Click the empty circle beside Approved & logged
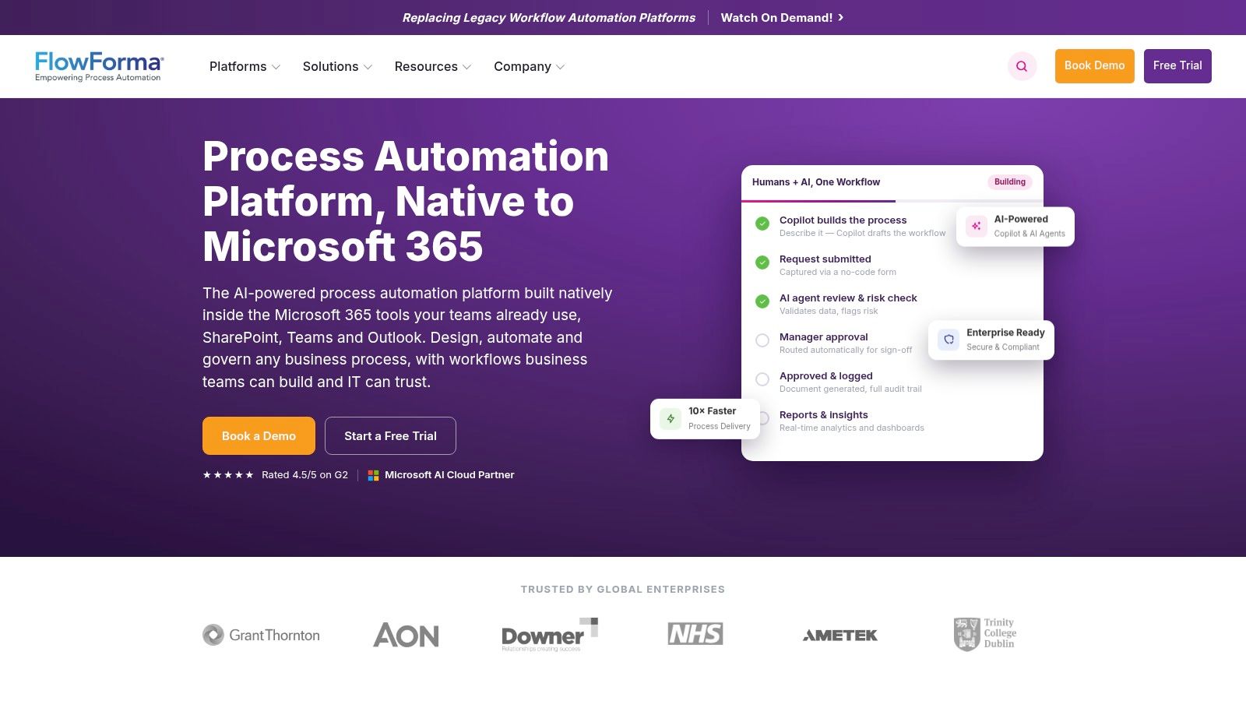Screen dimensions: 1246x701 tap(762, 379)
